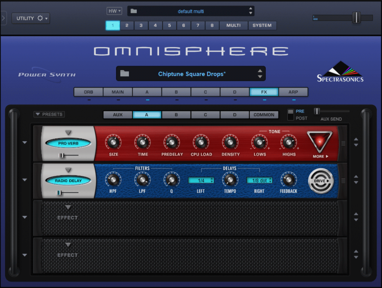Select the B effects rack

point(176,114)
